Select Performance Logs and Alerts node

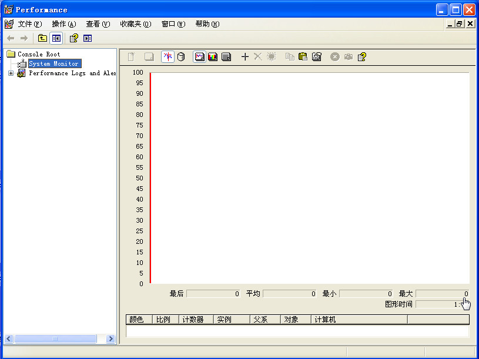pyautogui.click(x=72, y=73)
